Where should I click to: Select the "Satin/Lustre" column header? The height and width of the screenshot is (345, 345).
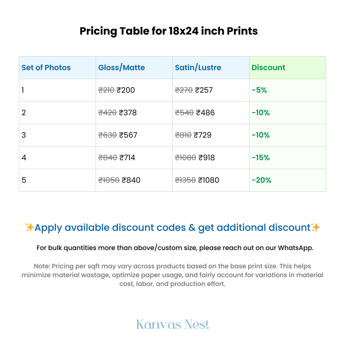(x=198, y=67)
